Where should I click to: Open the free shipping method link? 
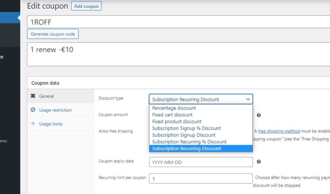click(279, 131)
